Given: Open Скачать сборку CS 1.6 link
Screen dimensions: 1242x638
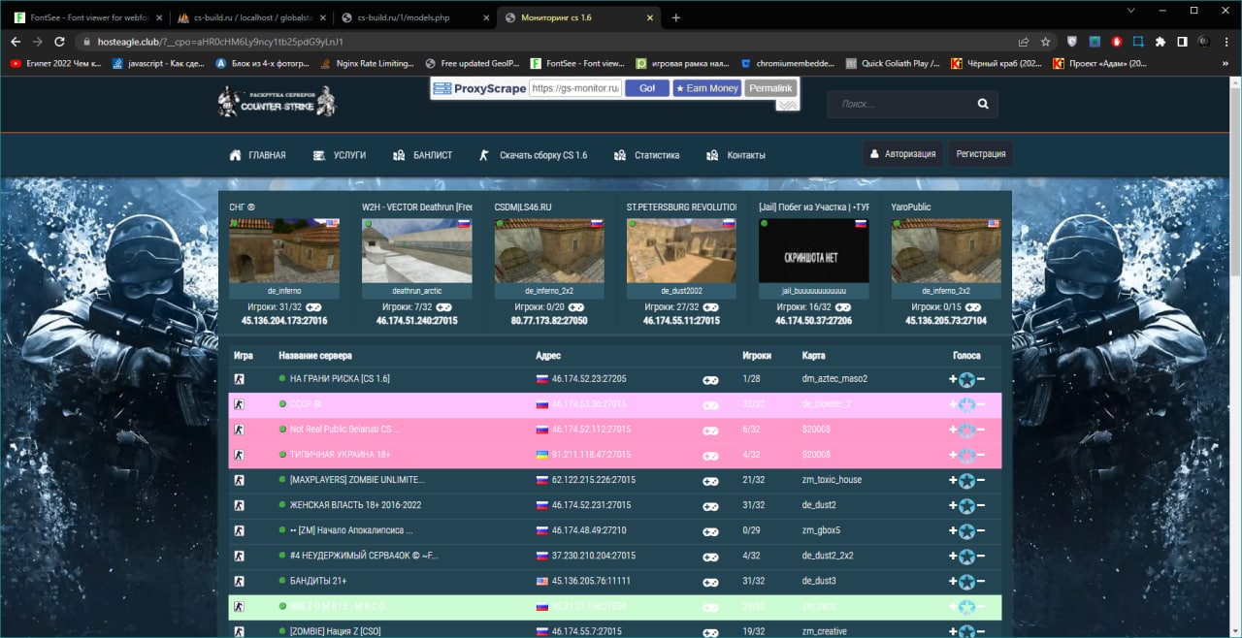Looking at the screenshot, I should [533, 155].
